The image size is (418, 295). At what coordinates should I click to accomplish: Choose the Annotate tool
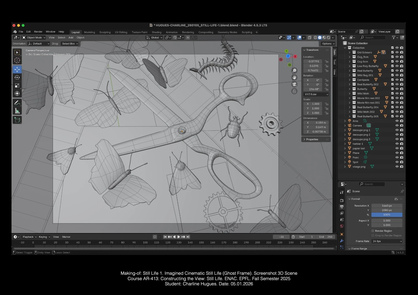[x=17, y=103]
